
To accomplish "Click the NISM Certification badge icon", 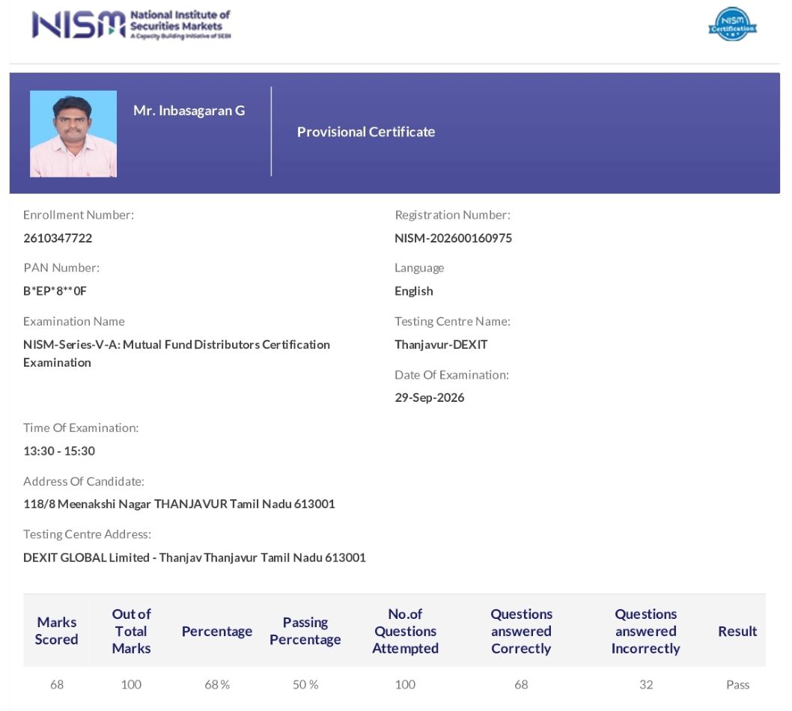I will click(x=732, y=24).
